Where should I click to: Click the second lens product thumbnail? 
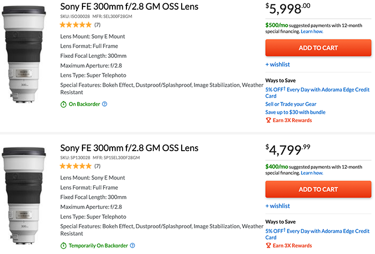(27, 196)
